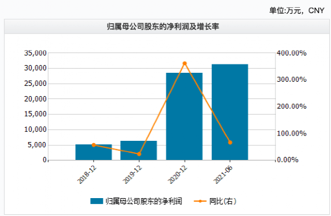Click the 400.00% right axis label

point(291,53)
